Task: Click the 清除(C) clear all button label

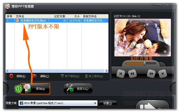Action: click(44, 76)
